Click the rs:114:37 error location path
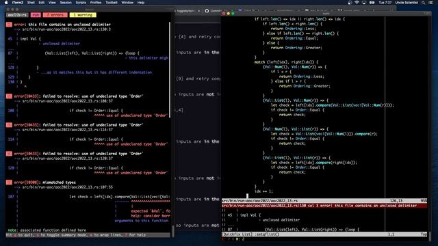 coord(68,130)
